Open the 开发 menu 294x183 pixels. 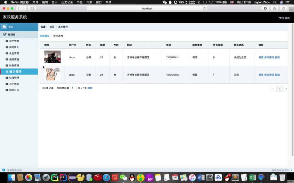point(89,2)
